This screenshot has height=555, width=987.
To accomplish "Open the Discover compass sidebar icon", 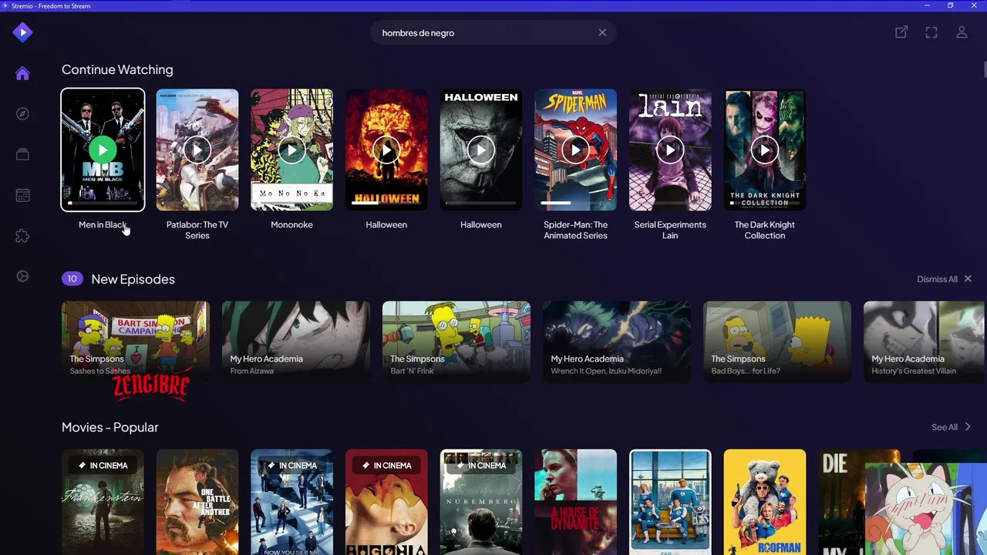I will [22, 114].
